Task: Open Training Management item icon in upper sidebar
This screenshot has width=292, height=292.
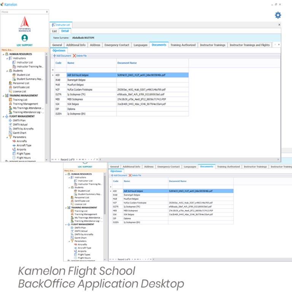Action: 10,104
